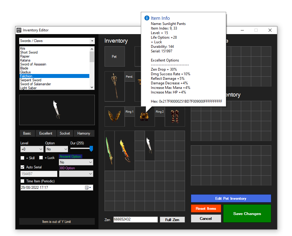Switch to the Socket tab
The height and width of the screenshot is (236, 292).
pos(65,133)
